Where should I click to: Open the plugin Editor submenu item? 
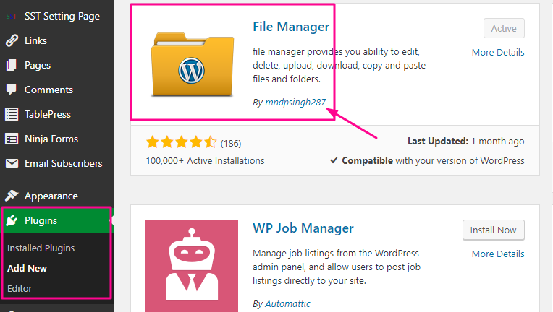click(20, 288)
